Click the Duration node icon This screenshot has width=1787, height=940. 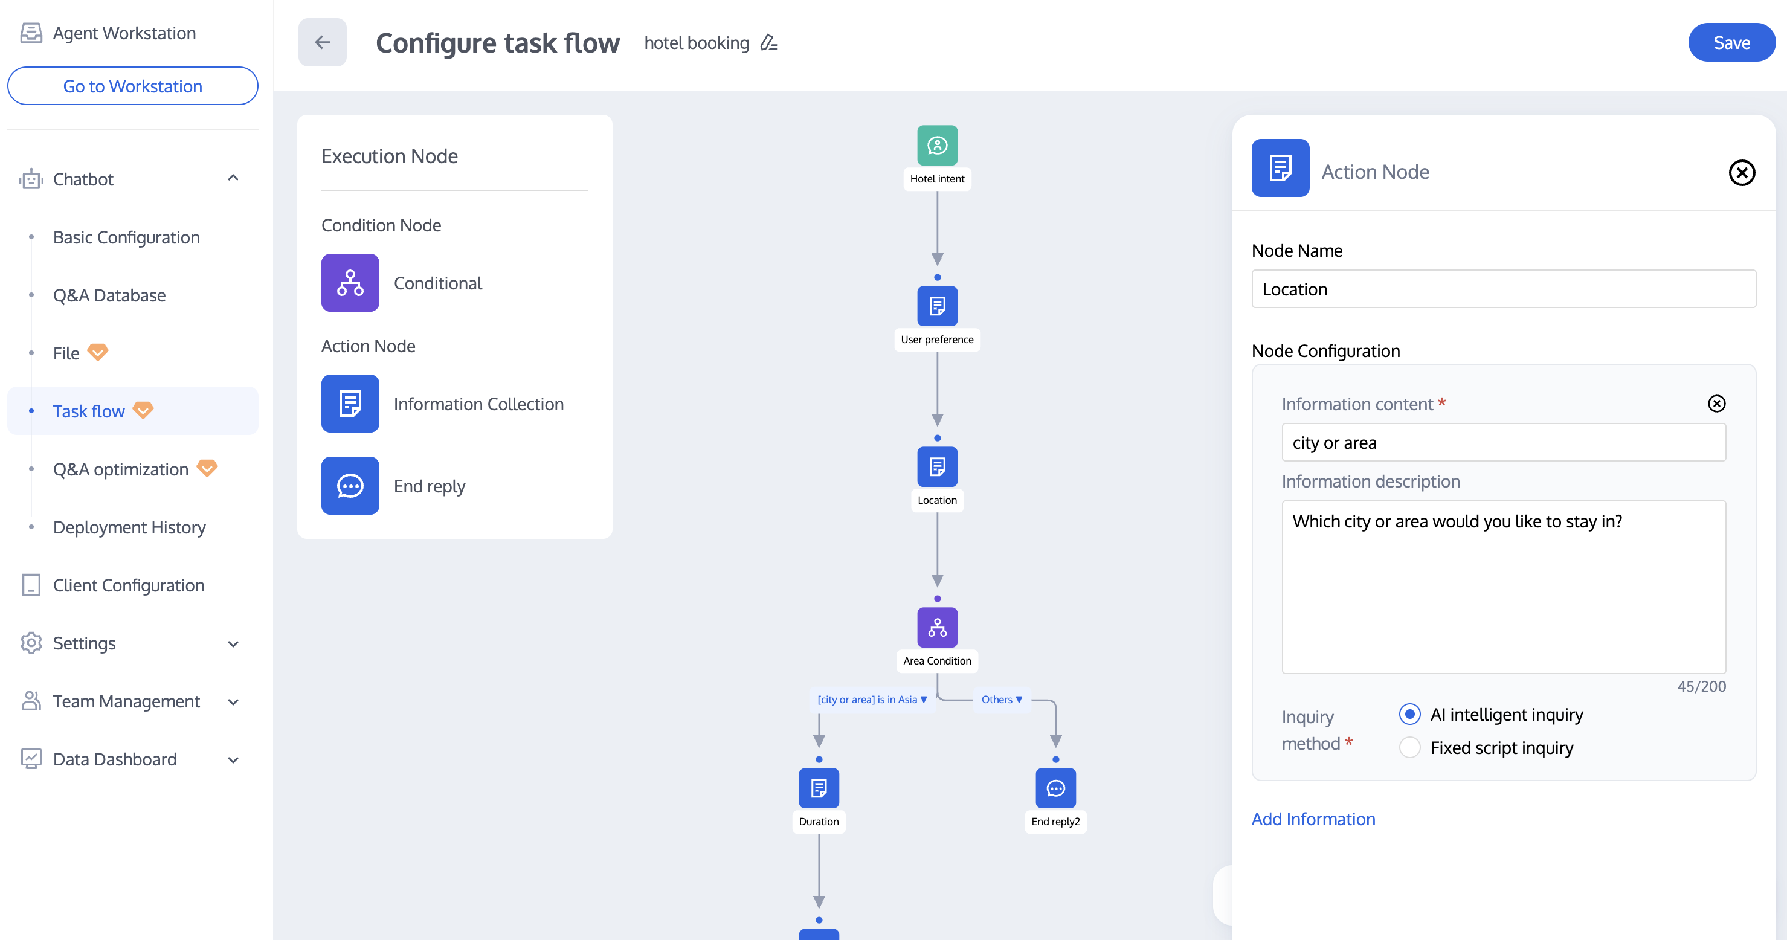click(819, 788)
